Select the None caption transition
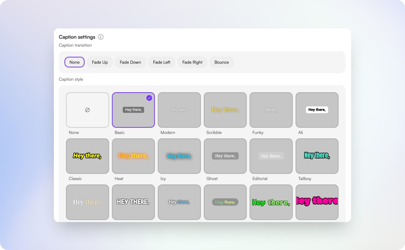 point(74,62)
